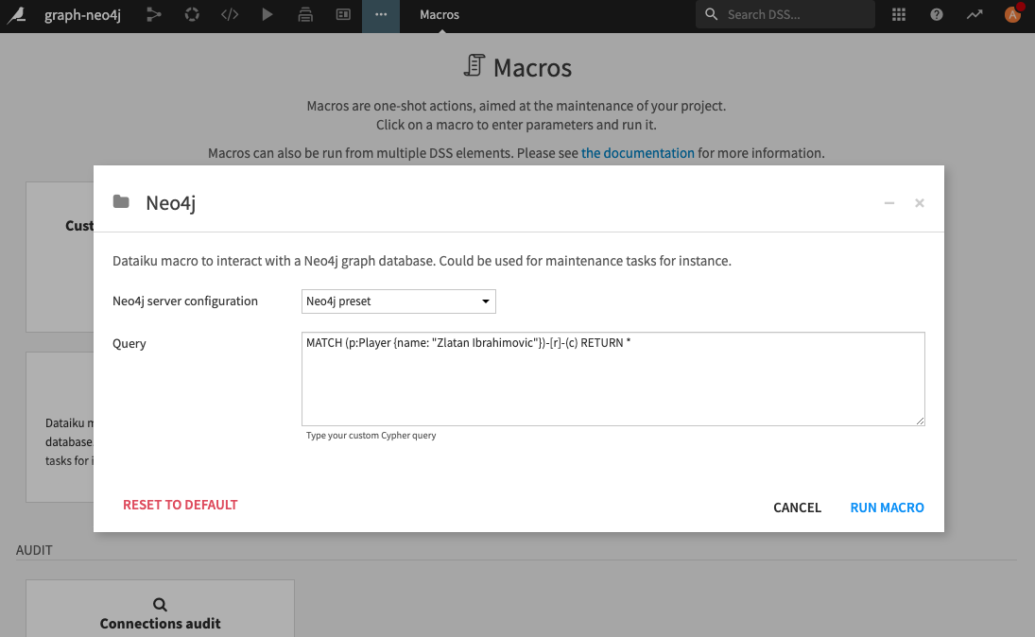The image size is (1035, 637).
Task: Click Reset to Default
Action: pos(181,505)
